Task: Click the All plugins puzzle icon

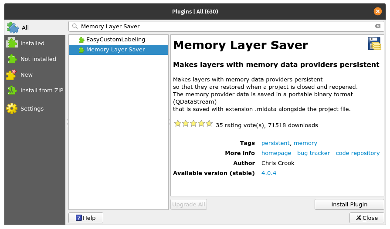Action: click(x=13, y=27)
